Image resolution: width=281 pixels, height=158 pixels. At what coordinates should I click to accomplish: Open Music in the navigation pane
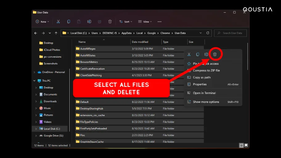45,108
